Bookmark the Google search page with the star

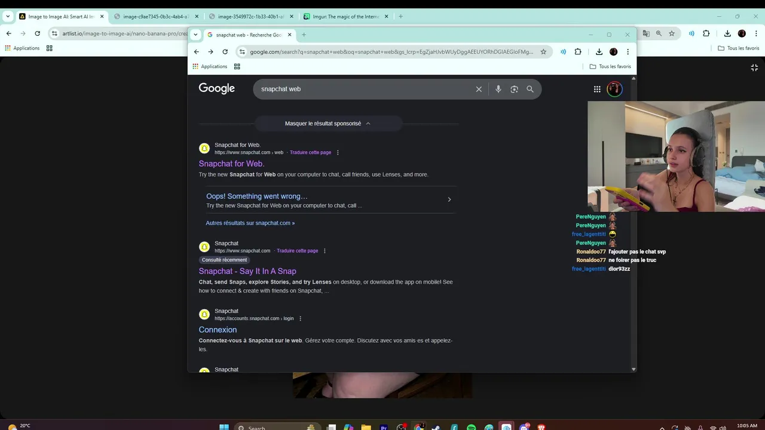[x=543, y=52]
